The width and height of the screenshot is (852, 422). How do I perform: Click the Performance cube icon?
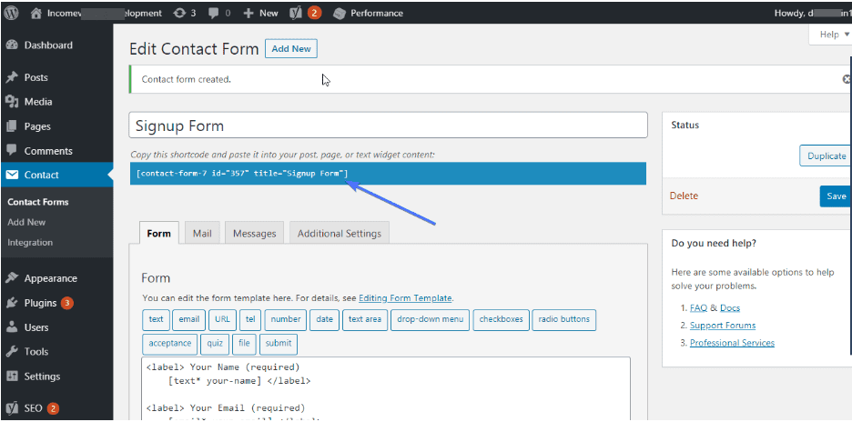pyautogui.click(x=339, y=13)
